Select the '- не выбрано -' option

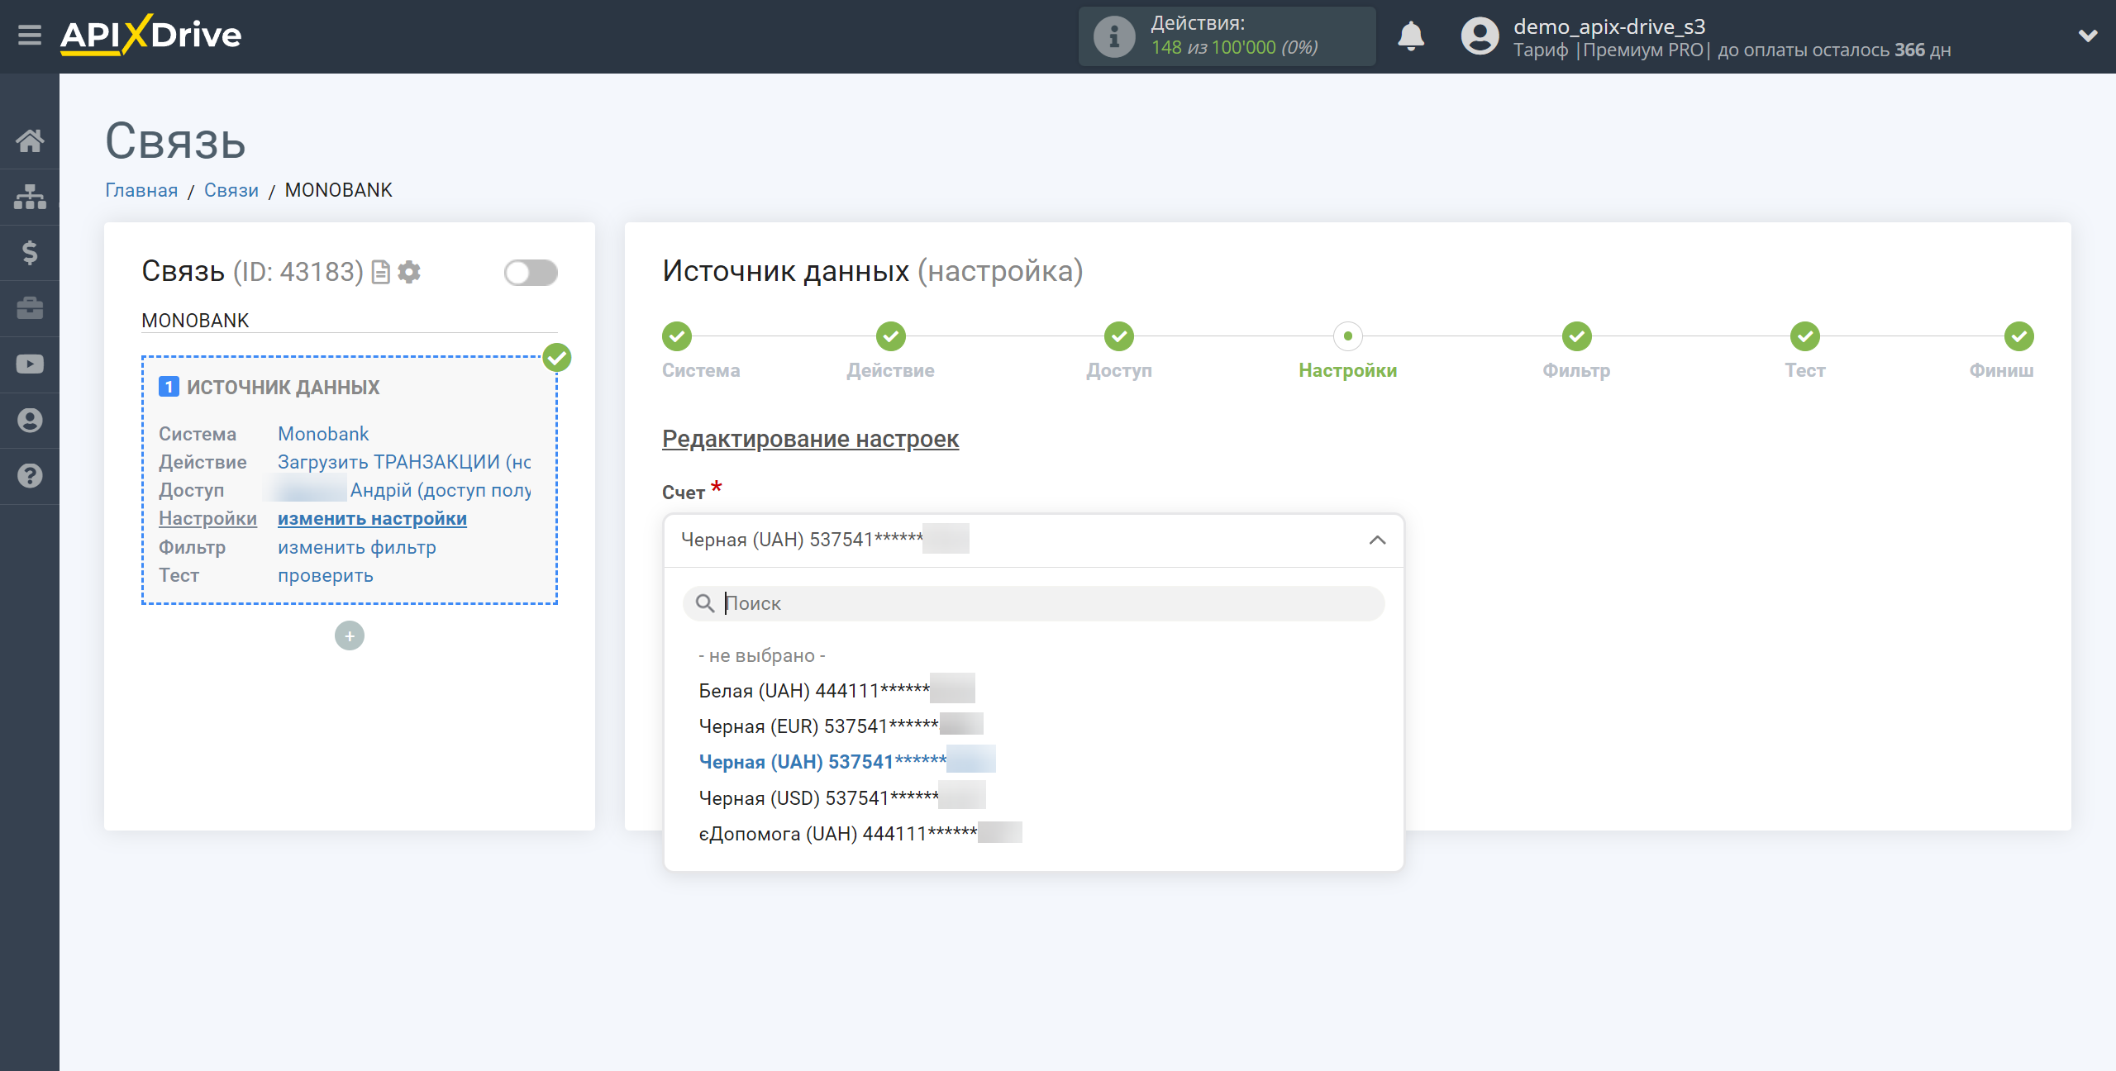(x=762, y=655)
